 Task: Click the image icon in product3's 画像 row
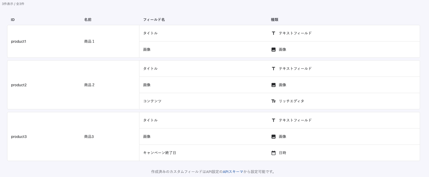pyautogui.click(x=273, y=137)
